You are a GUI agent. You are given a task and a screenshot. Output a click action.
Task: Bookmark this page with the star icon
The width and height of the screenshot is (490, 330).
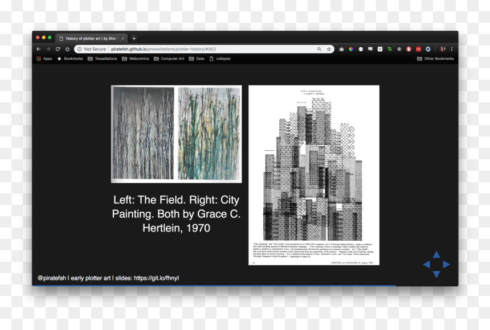[329, 49]
